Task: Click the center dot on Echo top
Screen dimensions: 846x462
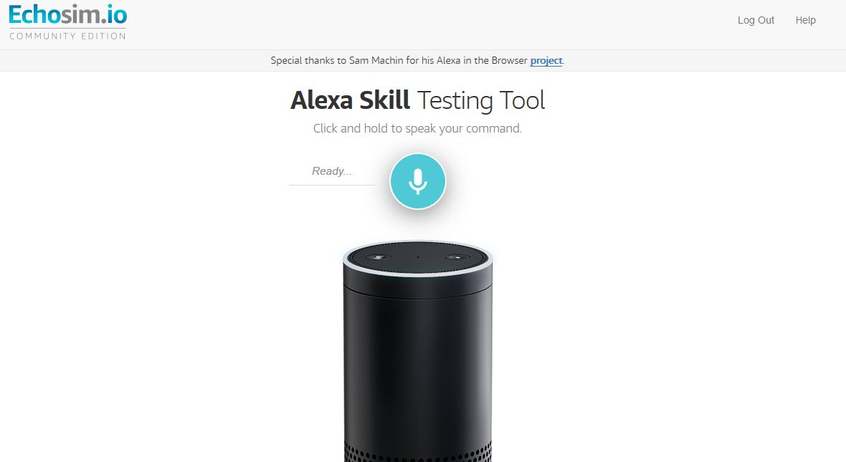Action: 417,258
